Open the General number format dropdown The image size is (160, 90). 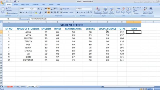(91, 9)
